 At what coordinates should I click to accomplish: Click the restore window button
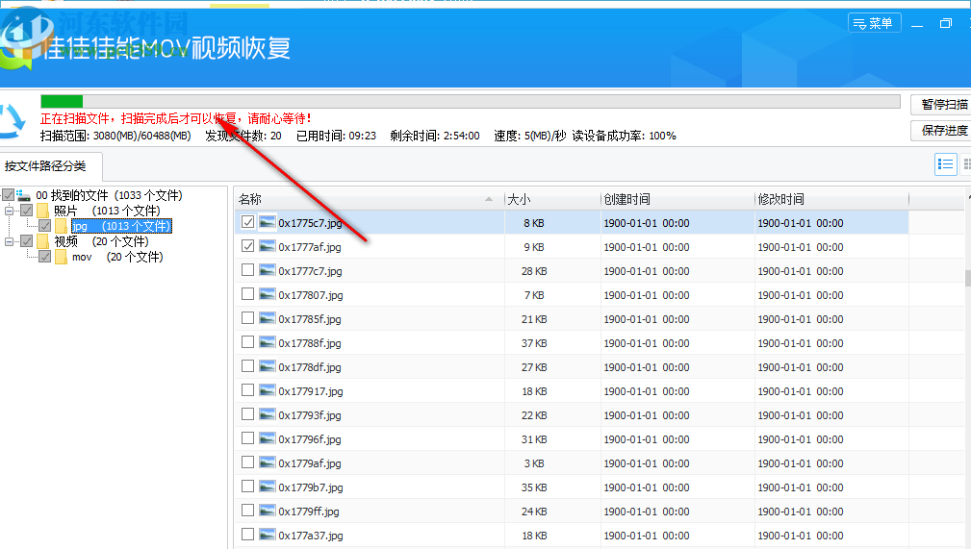pos(946,23)
